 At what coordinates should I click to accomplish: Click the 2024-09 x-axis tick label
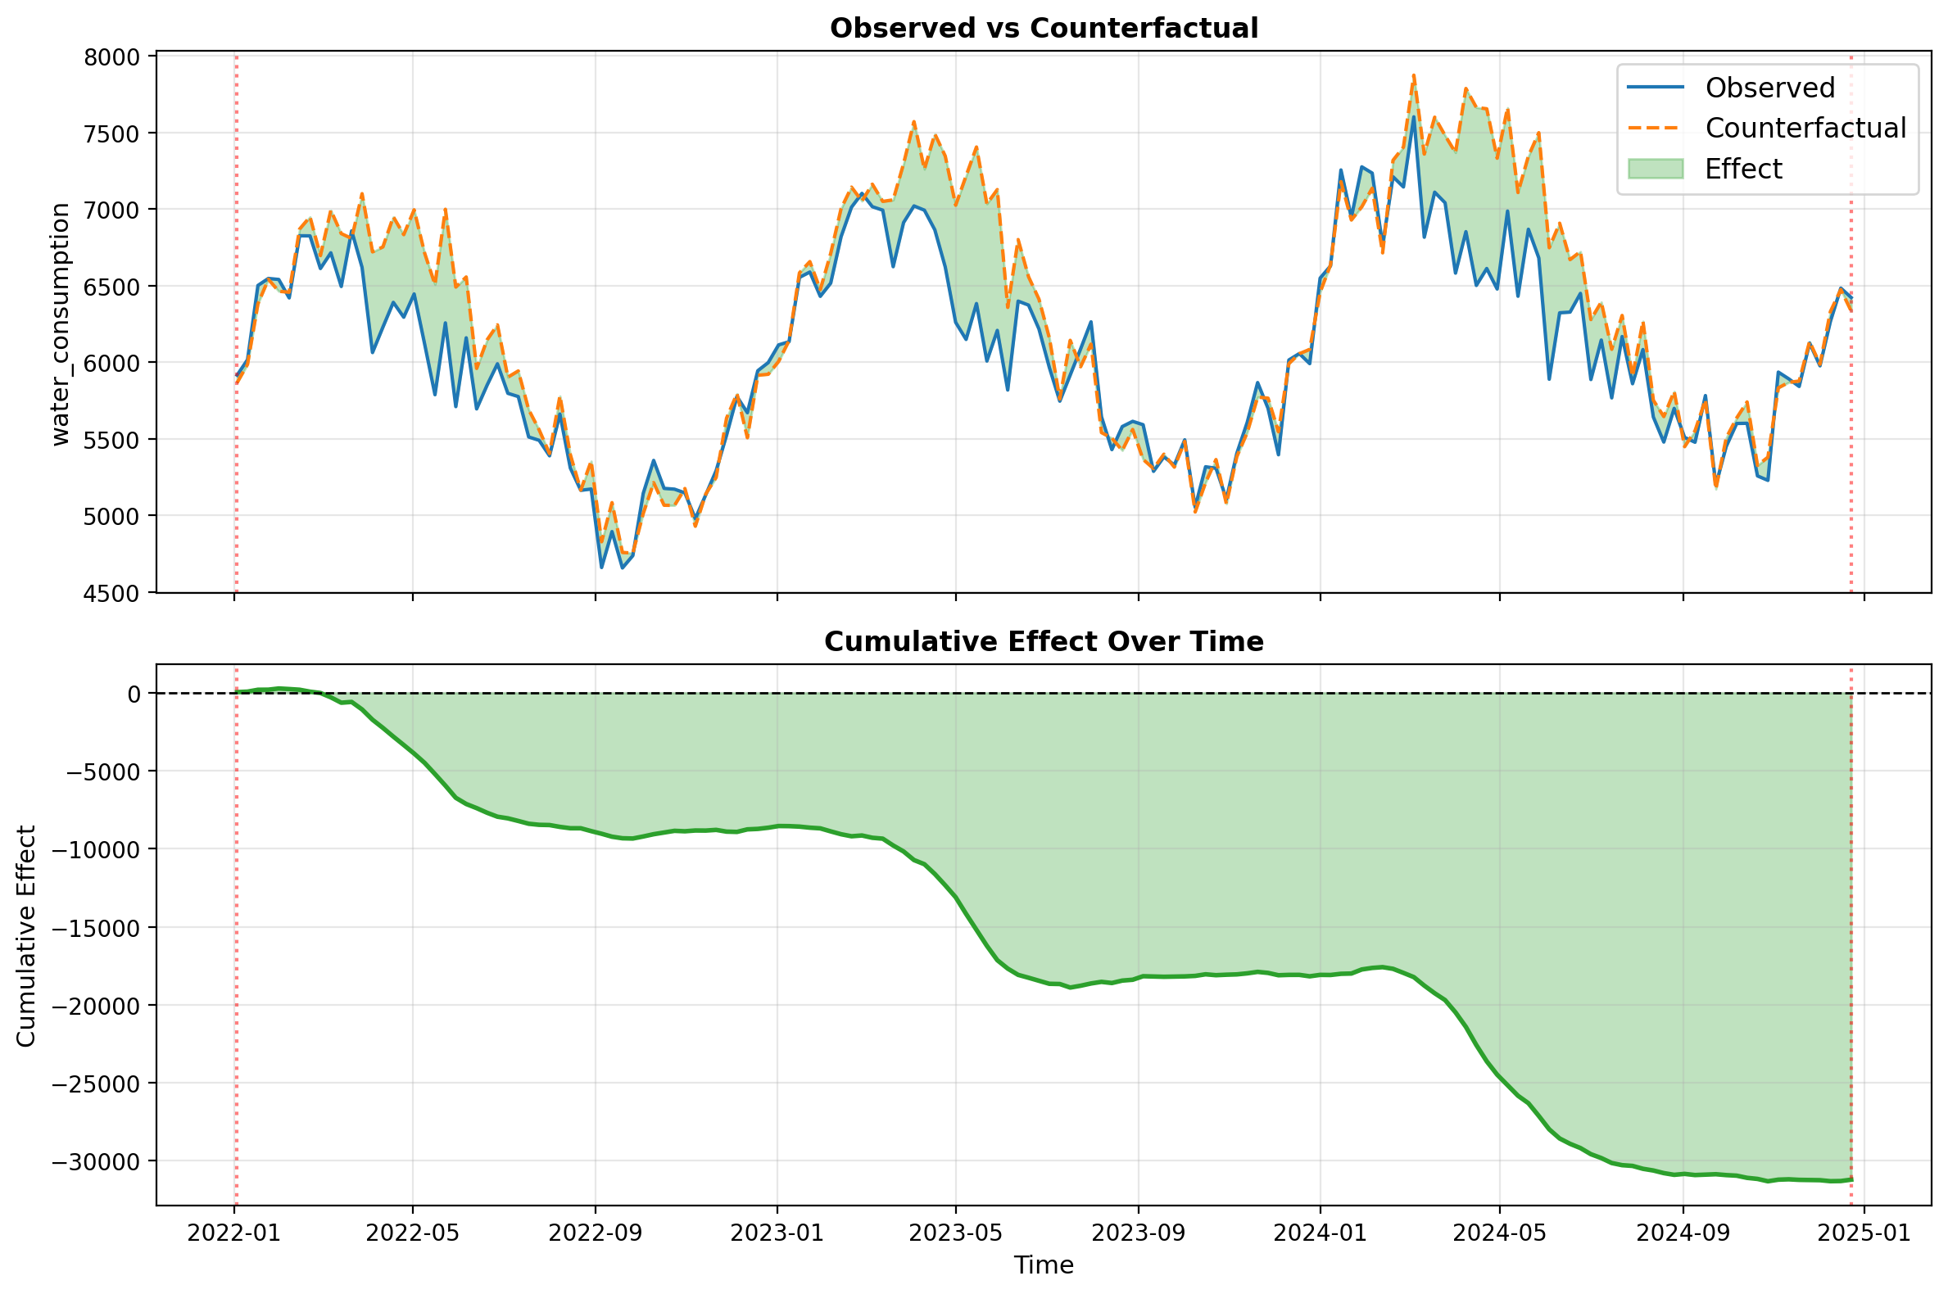(1683, 1233)
